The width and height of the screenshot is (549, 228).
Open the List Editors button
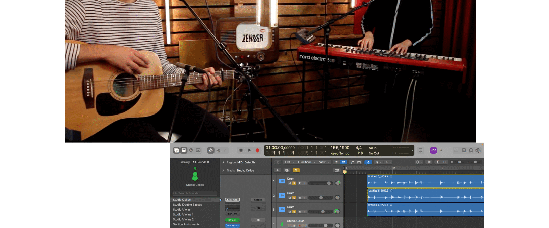pyautogui.click(x=456, y=150)
